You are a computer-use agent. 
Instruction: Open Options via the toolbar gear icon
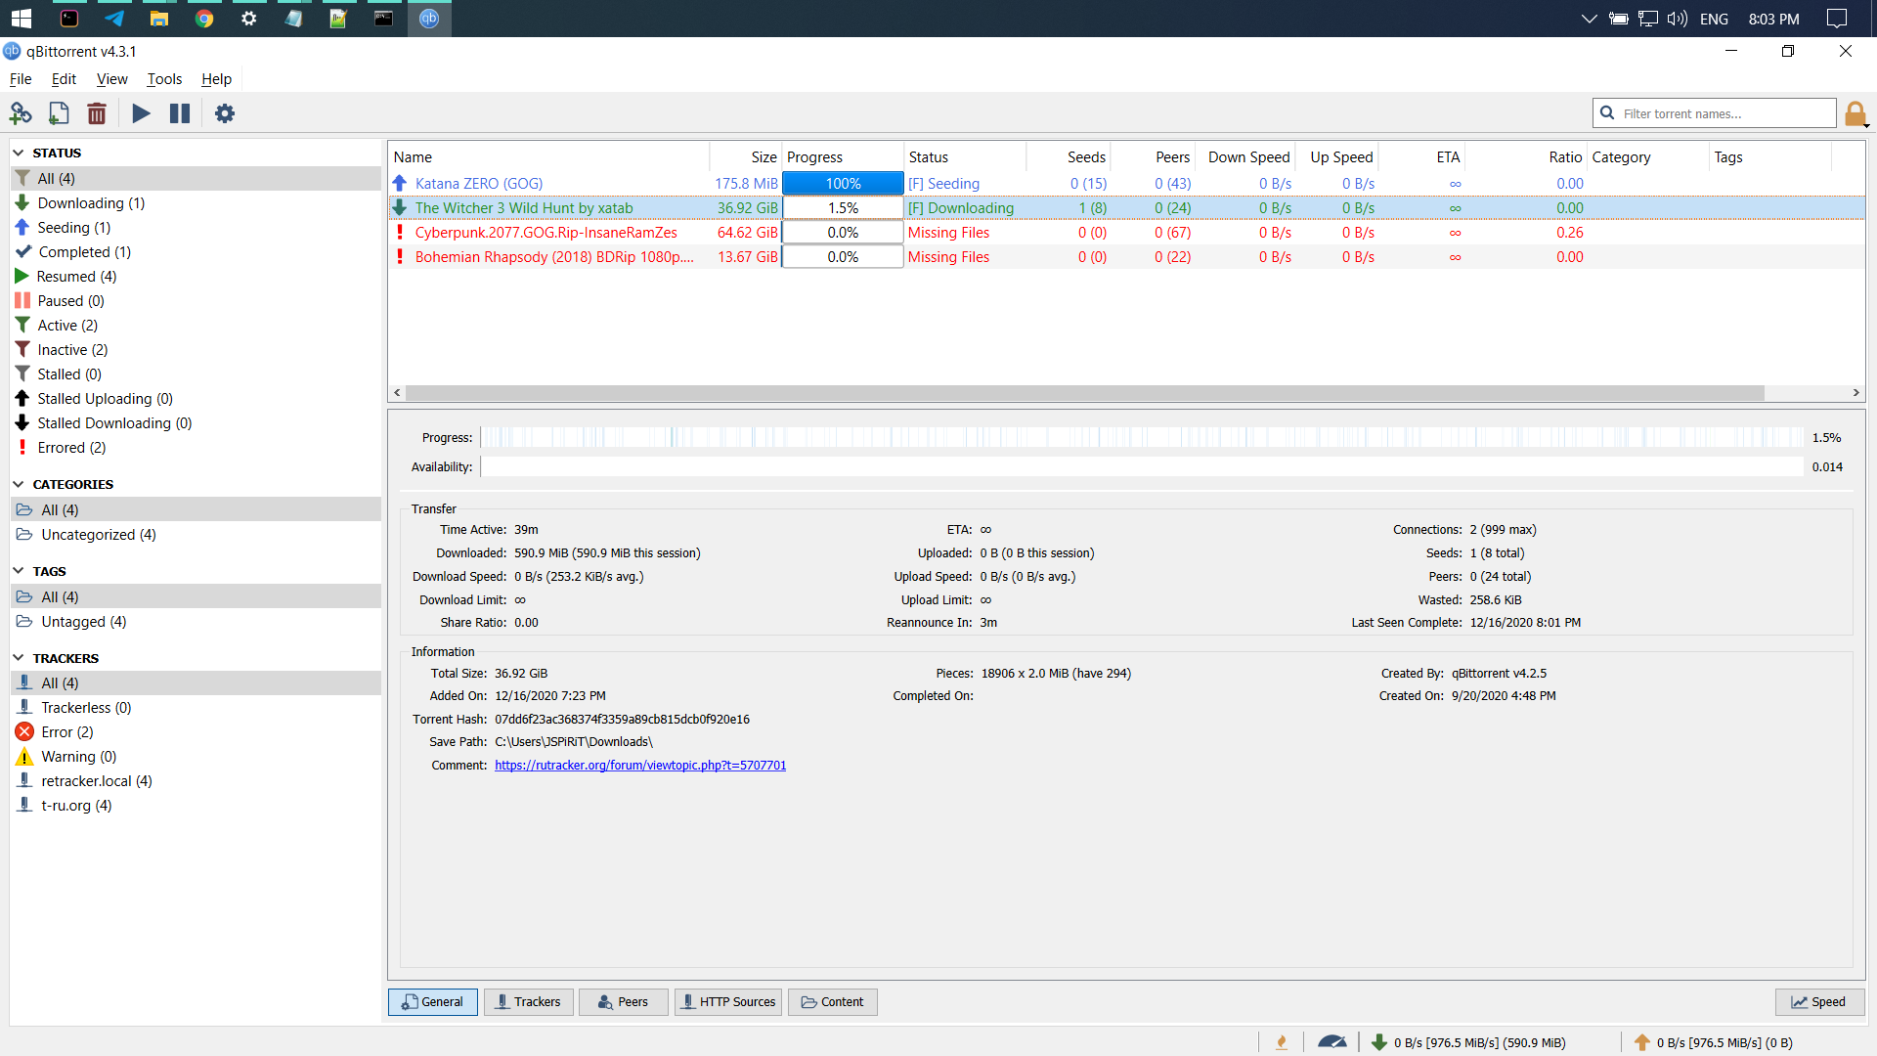(x=225, y=113)
